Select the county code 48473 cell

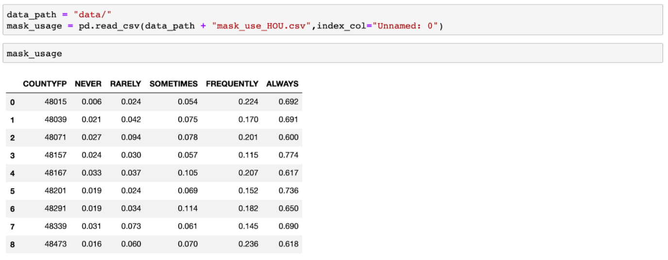tap(55, 244)
